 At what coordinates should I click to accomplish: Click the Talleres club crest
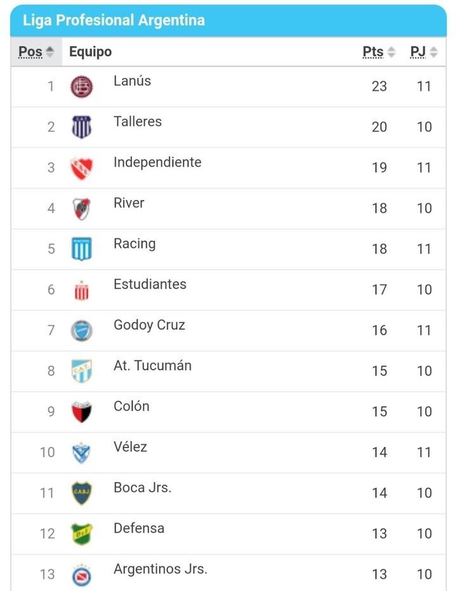(81, 127)
